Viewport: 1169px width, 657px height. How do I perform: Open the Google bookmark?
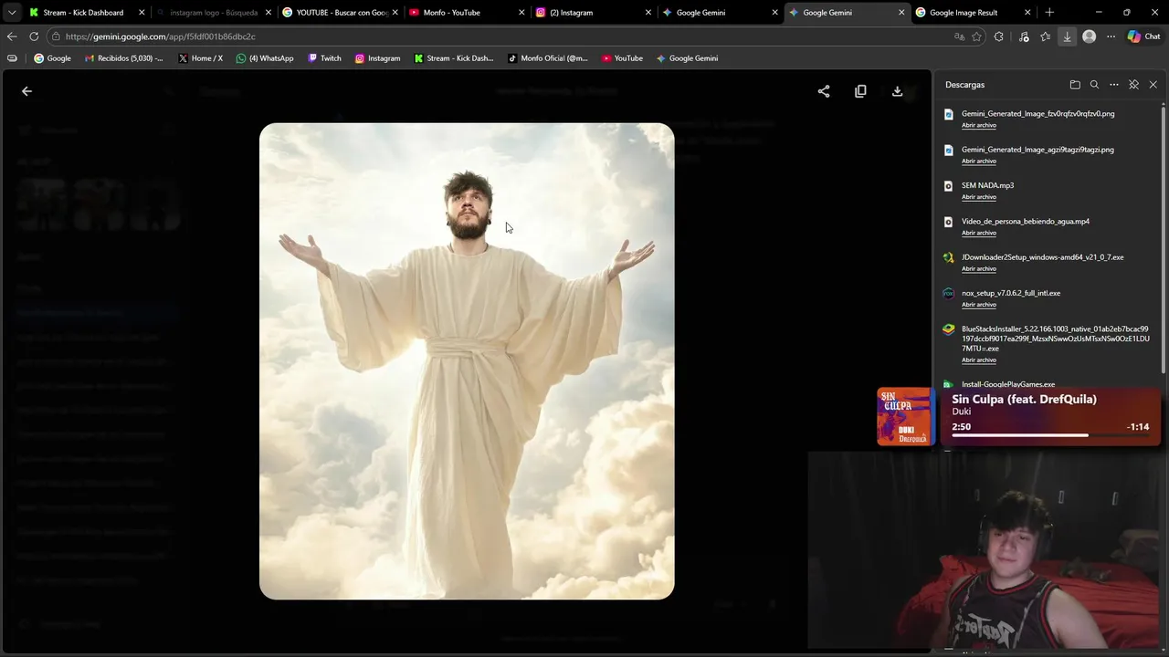(52, 58)
